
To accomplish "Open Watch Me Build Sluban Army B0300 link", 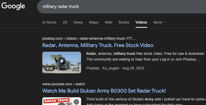I will pos(104,91).
